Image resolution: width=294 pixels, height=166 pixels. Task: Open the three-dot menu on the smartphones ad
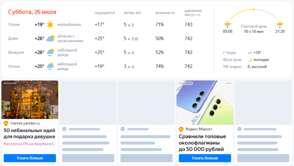pyautogui.click(x=229, y=83)
